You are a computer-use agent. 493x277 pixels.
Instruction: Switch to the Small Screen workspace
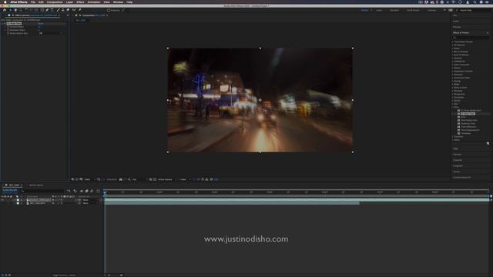pyautogui.click(x=413, y=10)
